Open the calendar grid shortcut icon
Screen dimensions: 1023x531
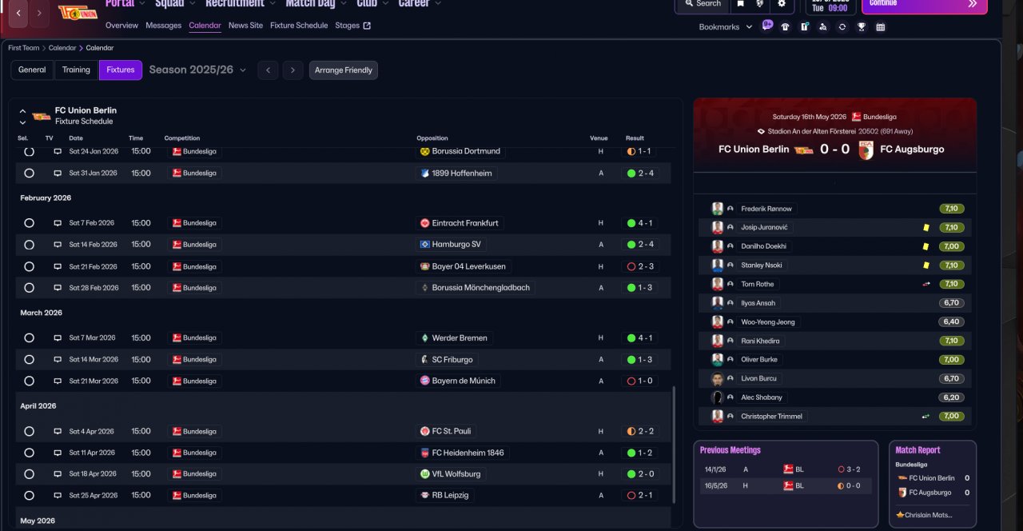[880, 26]
